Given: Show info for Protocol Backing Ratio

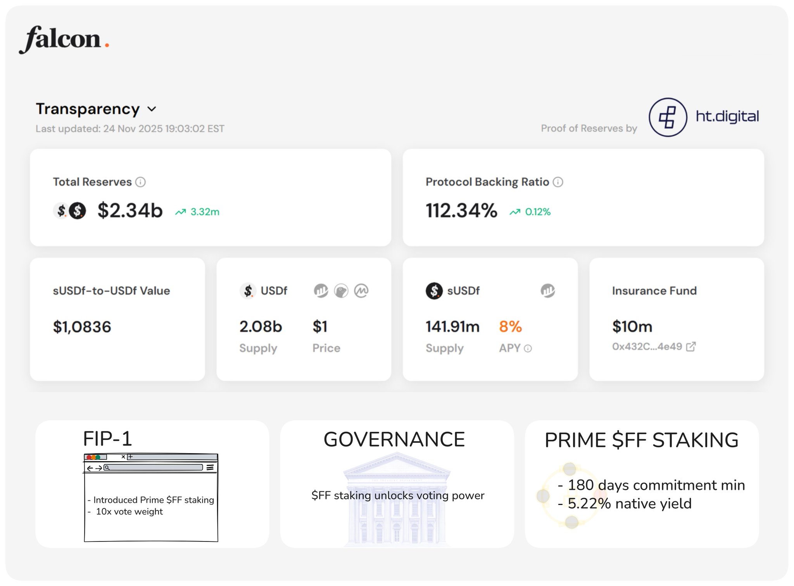Looking at the screenshot, I should 558,182.
